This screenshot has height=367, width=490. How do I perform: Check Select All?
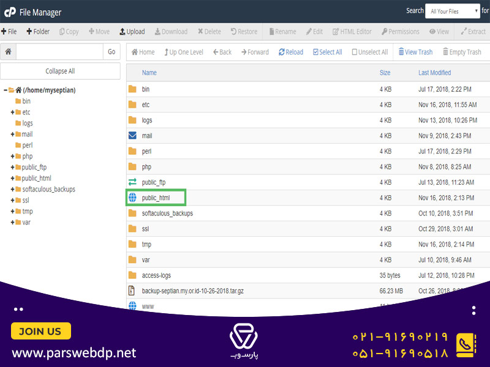[328, 52]
